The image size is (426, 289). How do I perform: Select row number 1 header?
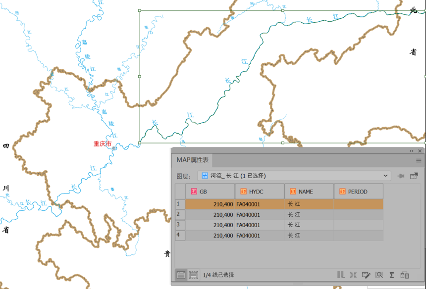[180, 204]
